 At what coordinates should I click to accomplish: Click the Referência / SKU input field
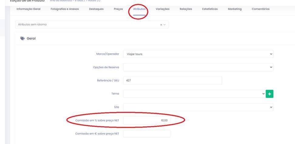172,80
